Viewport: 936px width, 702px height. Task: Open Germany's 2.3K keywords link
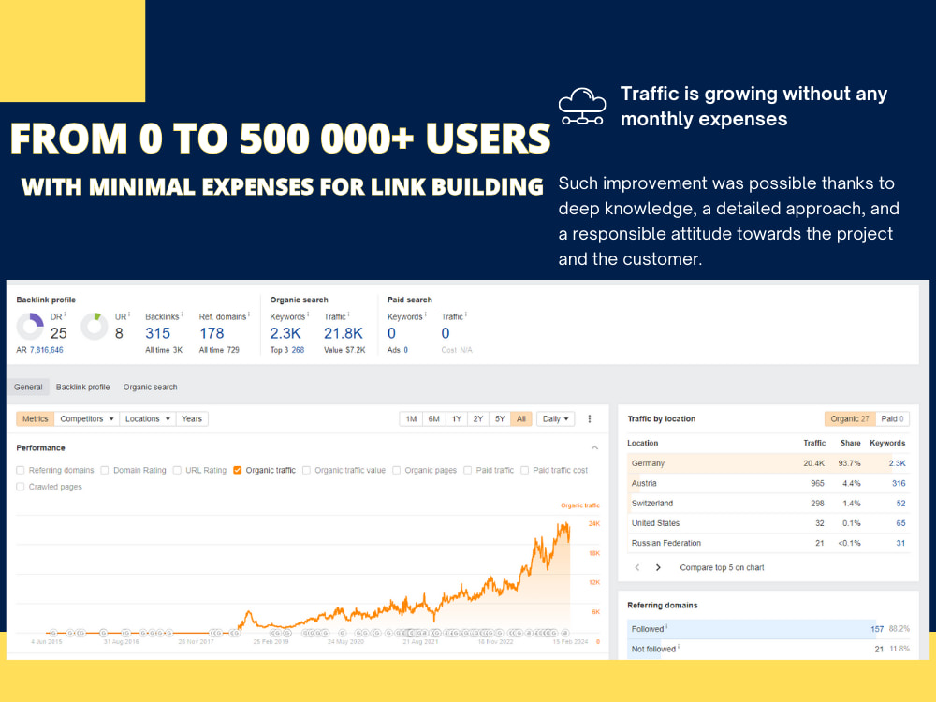[x=898, y=463]
